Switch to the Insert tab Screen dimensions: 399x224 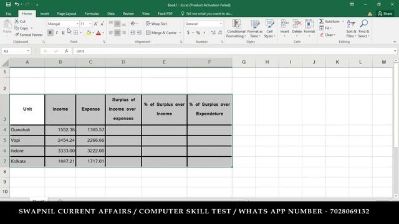(x=44, y=14)
